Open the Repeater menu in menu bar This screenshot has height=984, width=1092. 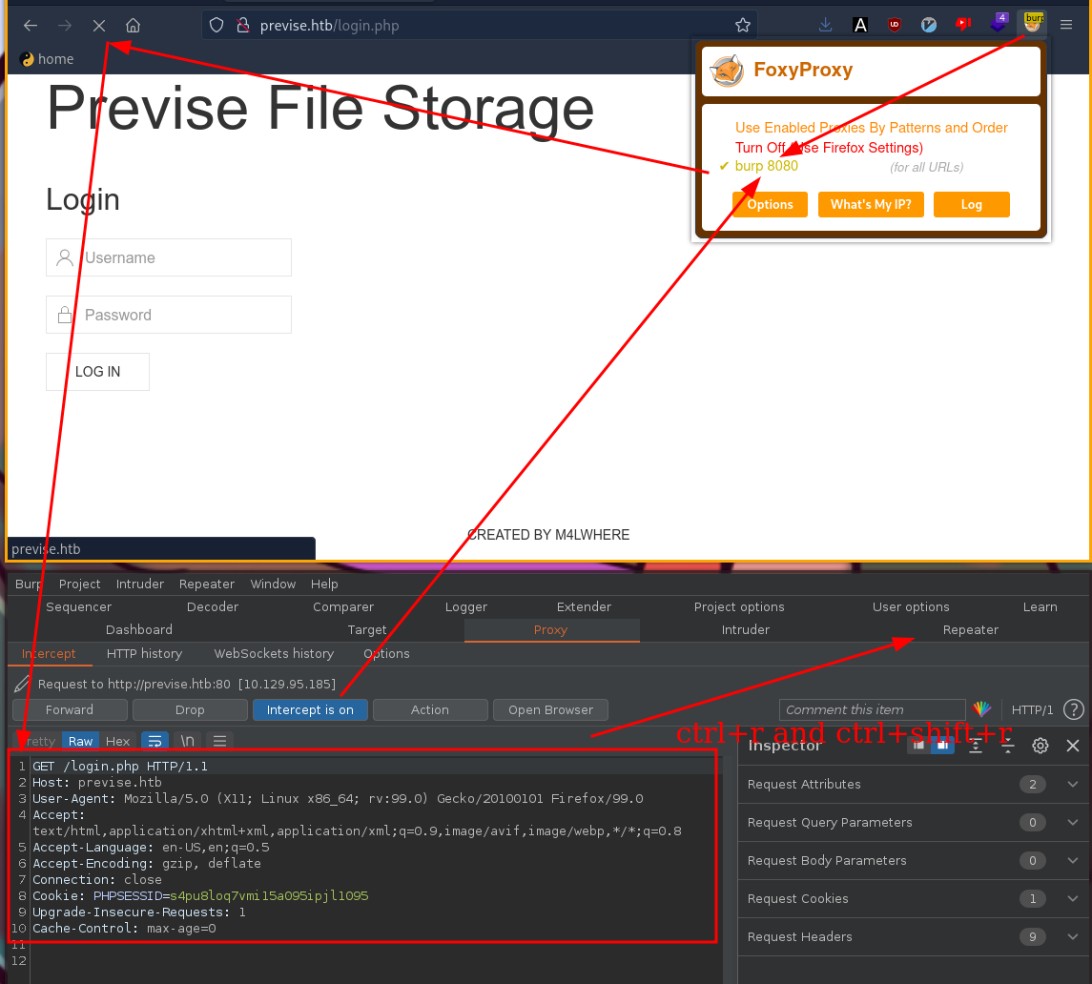pyautogui.click(x=206, y=584)
